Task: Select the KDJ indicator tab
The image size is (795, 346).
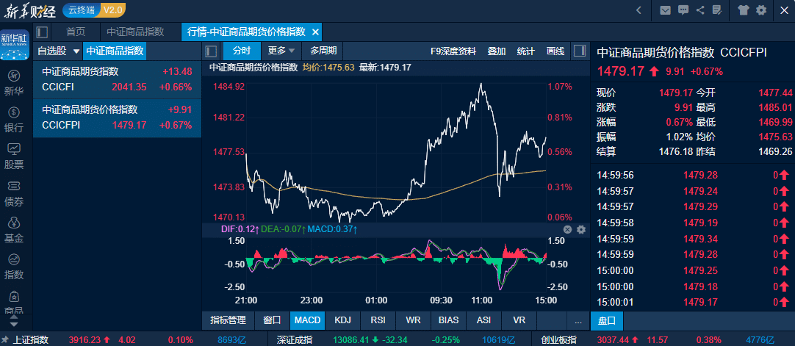Action: [x=342, y=320]
